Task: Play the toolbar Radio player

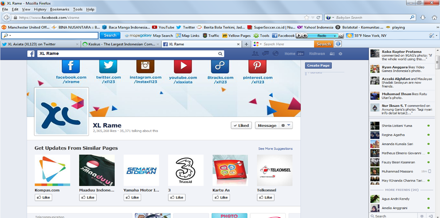Action: click(299, 35)
